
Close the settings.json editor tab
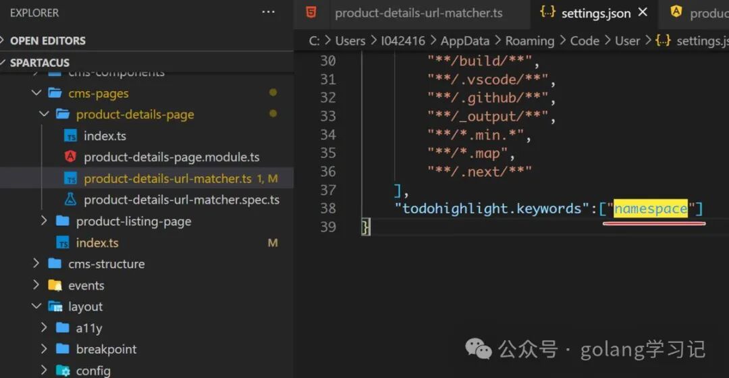[x=643, y=12]
